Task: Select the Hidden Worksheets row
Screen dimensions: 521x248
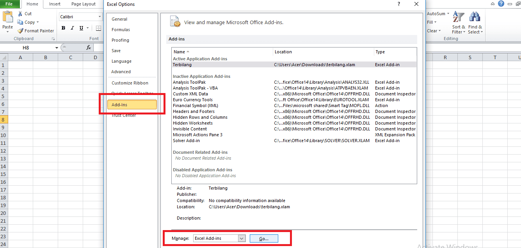Action: coord(294,123)
